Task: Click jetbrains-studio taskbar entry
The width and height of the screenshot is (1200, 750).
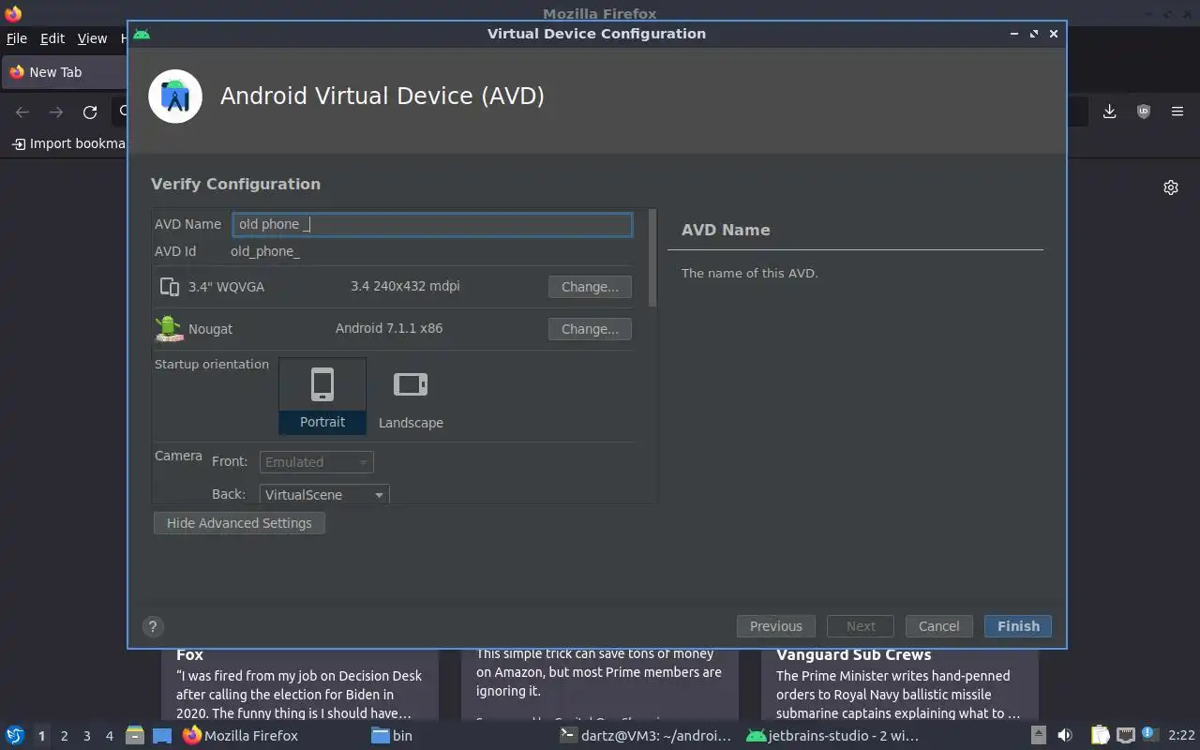Action: point(832,736)
